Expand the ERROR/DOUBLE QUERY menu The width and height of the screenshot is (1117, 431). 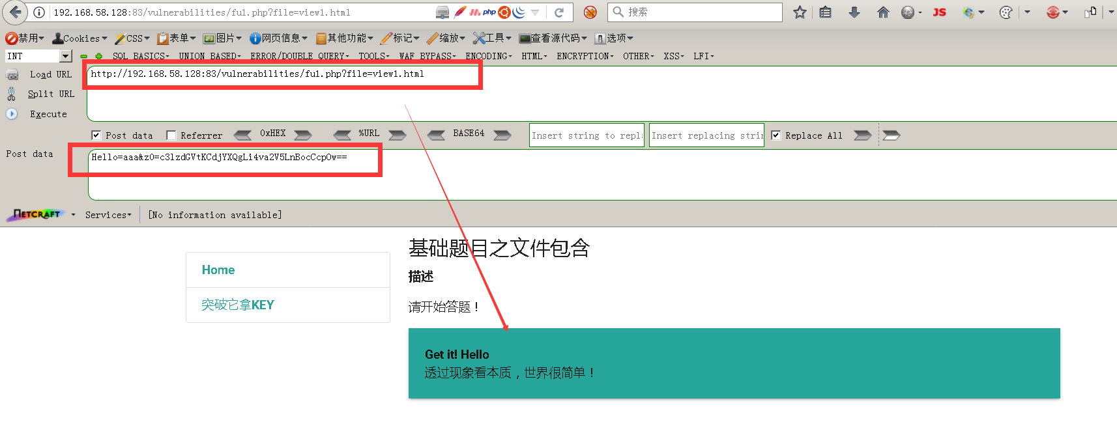tap(300, 57)
